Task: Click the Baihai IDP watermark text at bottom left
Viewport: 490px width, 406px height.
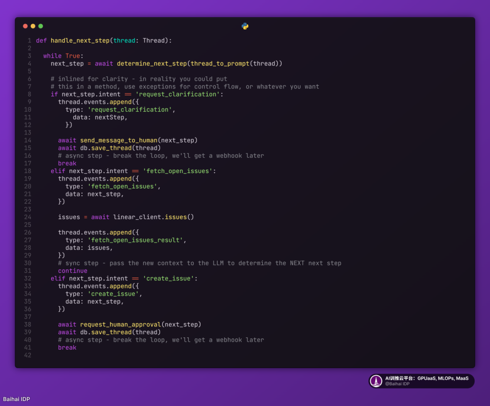Action: pyautogui.click(x=16, y=399)
